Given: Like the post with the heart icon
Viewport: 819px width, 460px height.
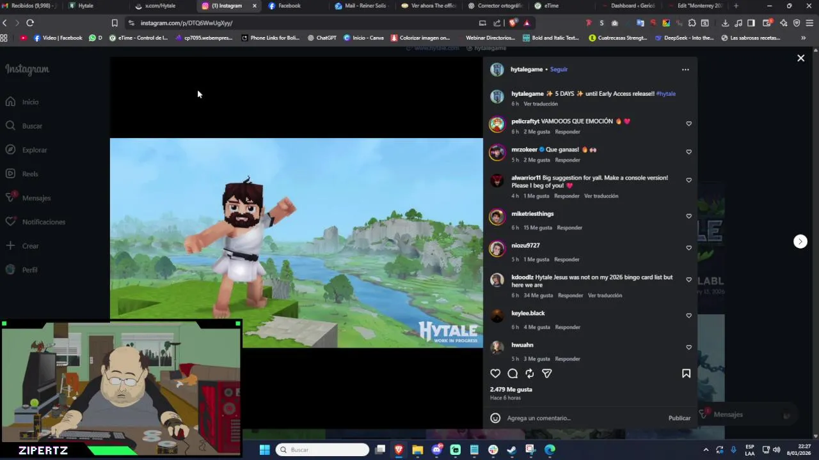Looking at the screenshot, I should pos(495,374).
